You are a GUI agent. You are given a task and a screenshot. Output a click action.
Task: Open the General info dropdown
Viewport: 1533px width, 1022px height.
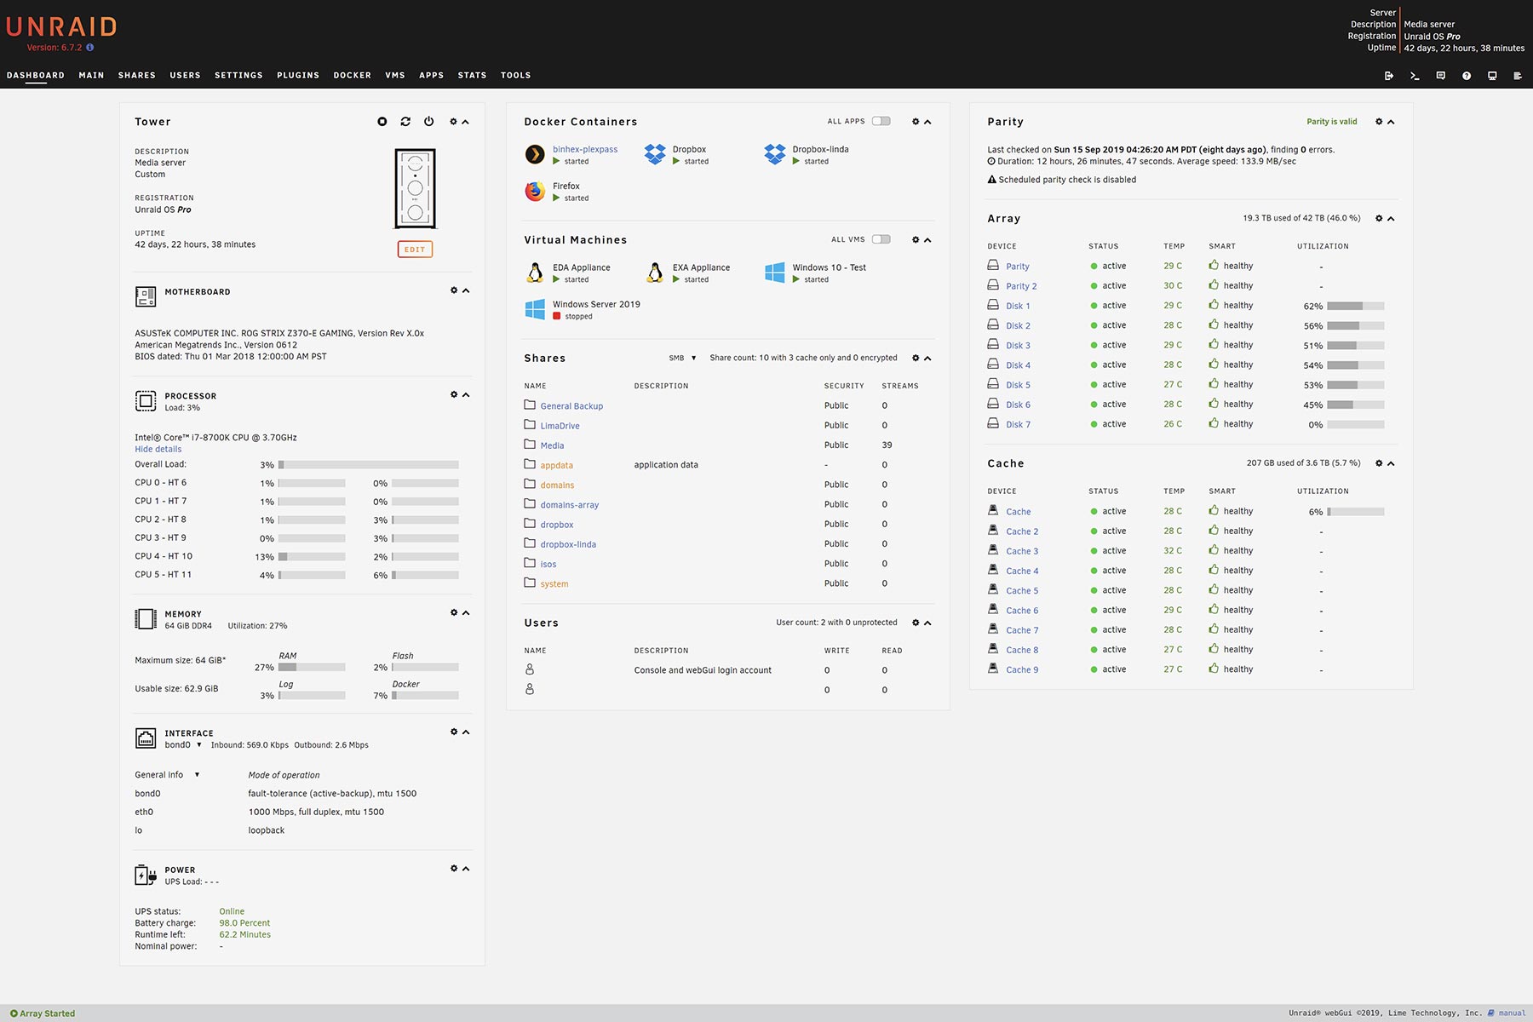(x=167, y=775)
